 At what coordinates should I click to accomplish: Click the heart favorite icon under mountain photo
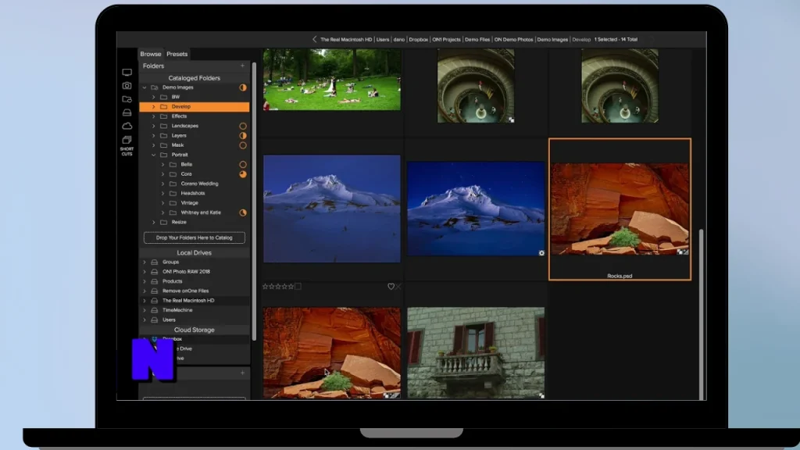pos(391,287)
